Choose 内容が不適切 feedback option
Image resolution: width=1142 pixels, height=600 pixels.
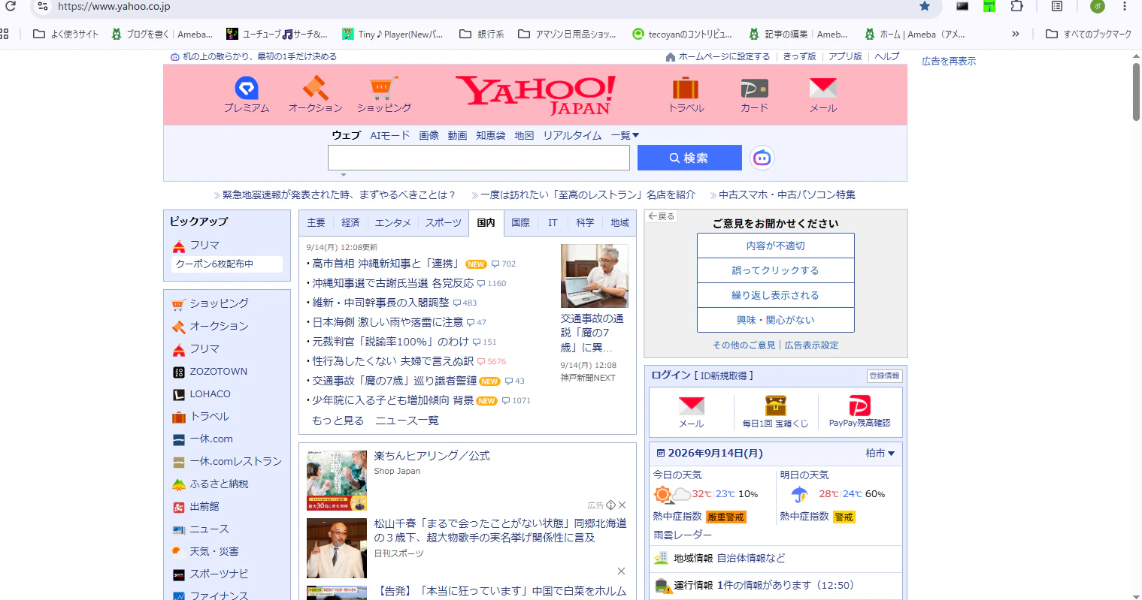(x=776, y=246)
